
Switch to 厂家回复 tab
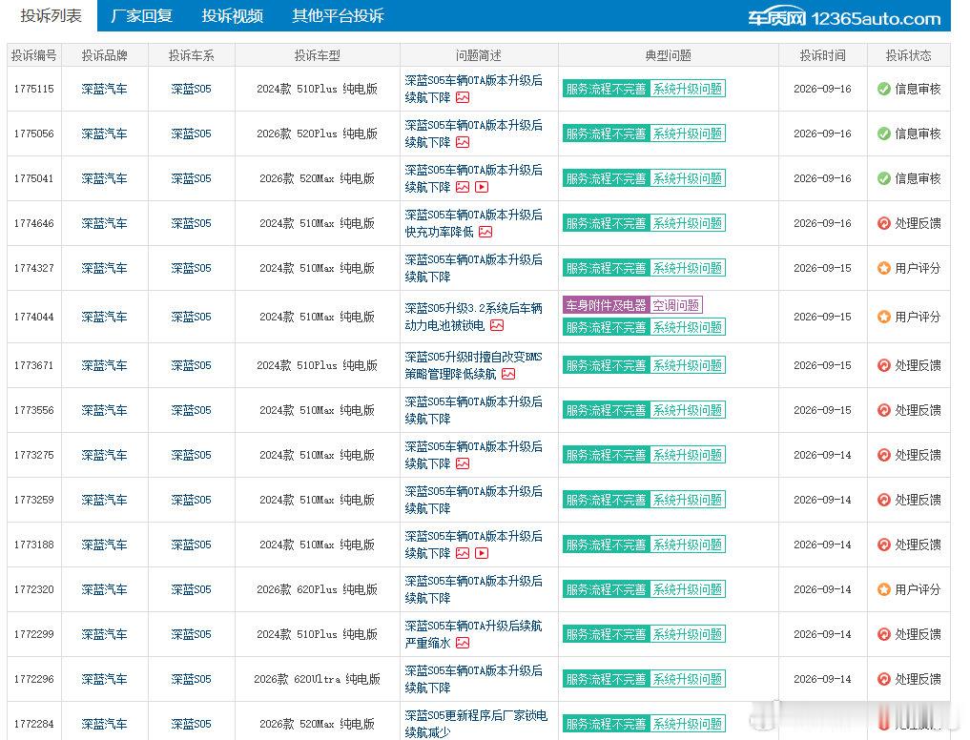coord(141,15)
